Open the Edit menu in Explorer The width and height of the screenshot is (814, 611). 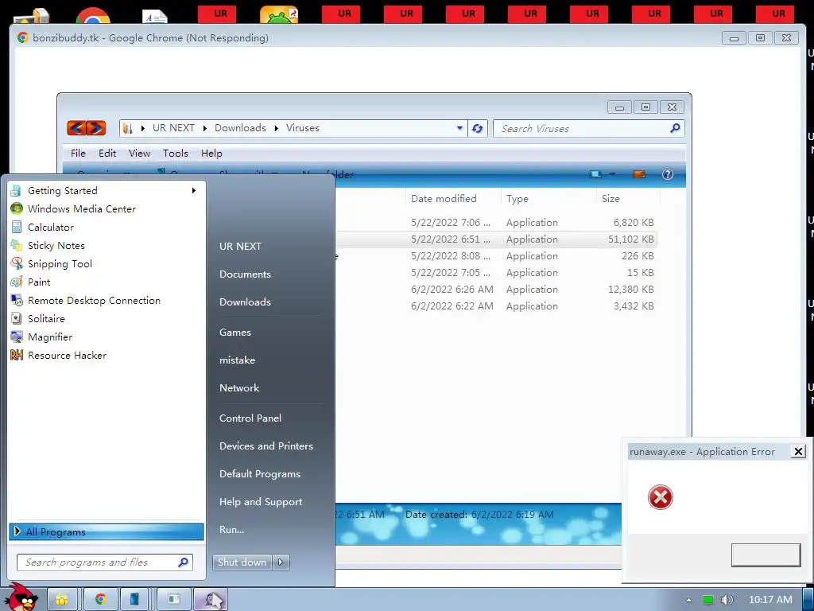(x=107, y=154)
